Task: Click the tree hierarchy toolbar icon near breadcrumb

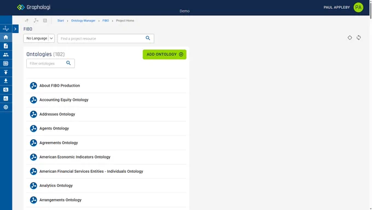Action: click(x=36, y=21)
